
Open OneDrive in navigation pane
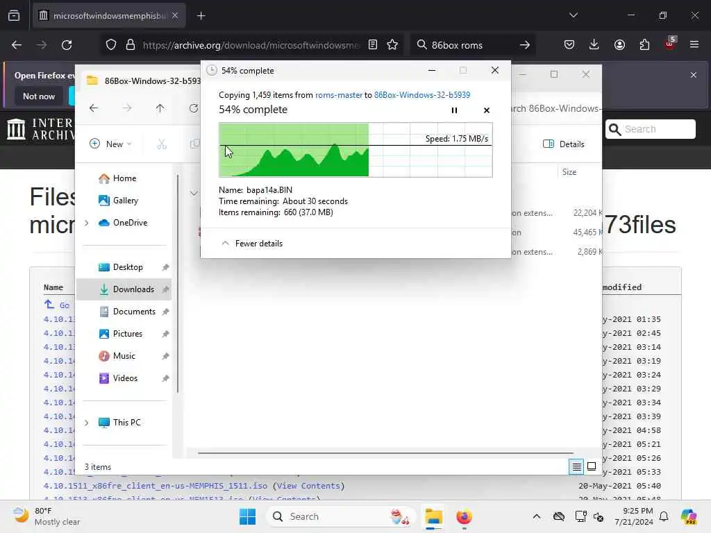click(123, 223)
